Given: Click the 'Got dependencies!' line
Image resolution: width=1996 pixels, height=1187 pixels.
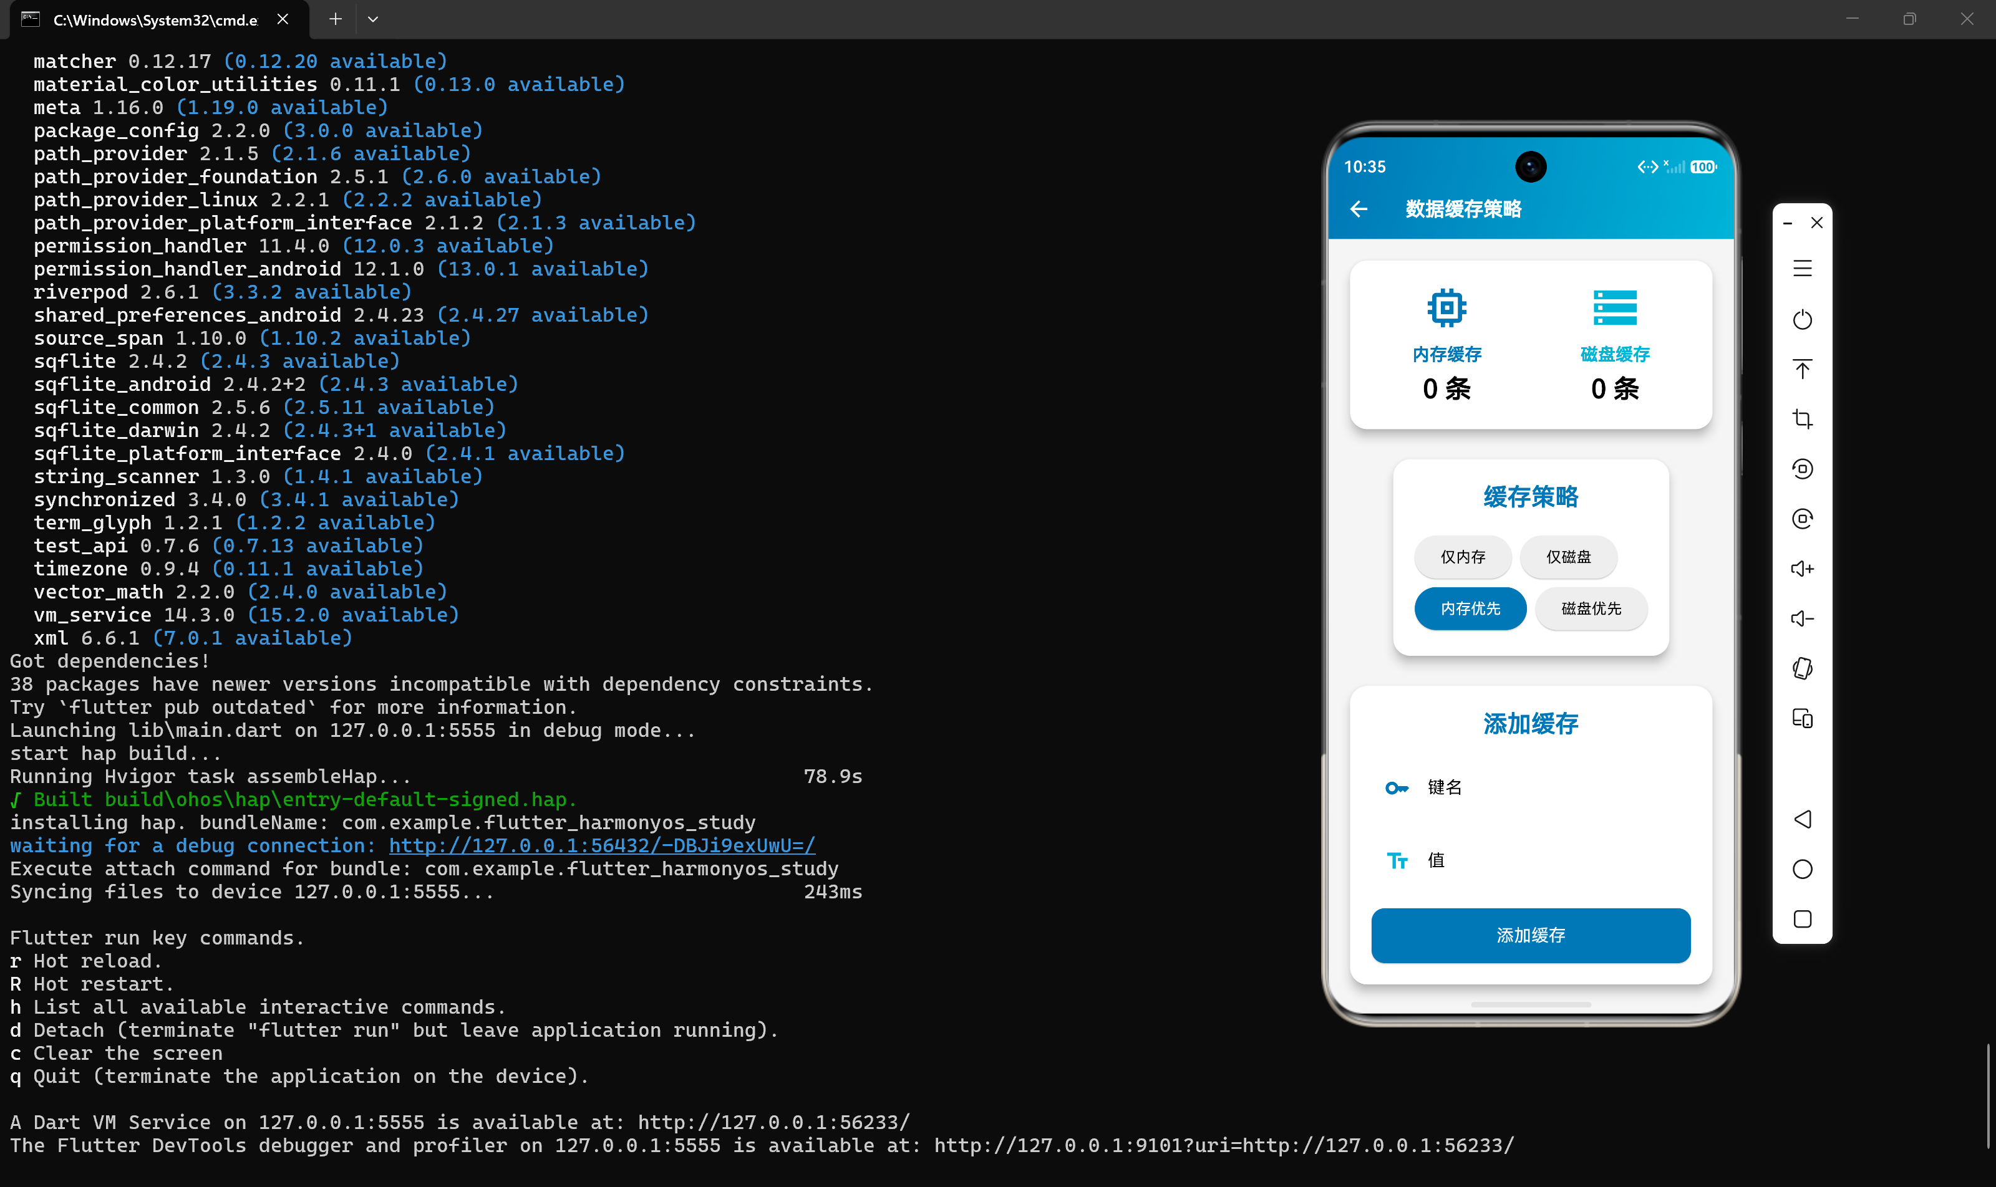Looking at the screenshot, I should coord(110,661).
